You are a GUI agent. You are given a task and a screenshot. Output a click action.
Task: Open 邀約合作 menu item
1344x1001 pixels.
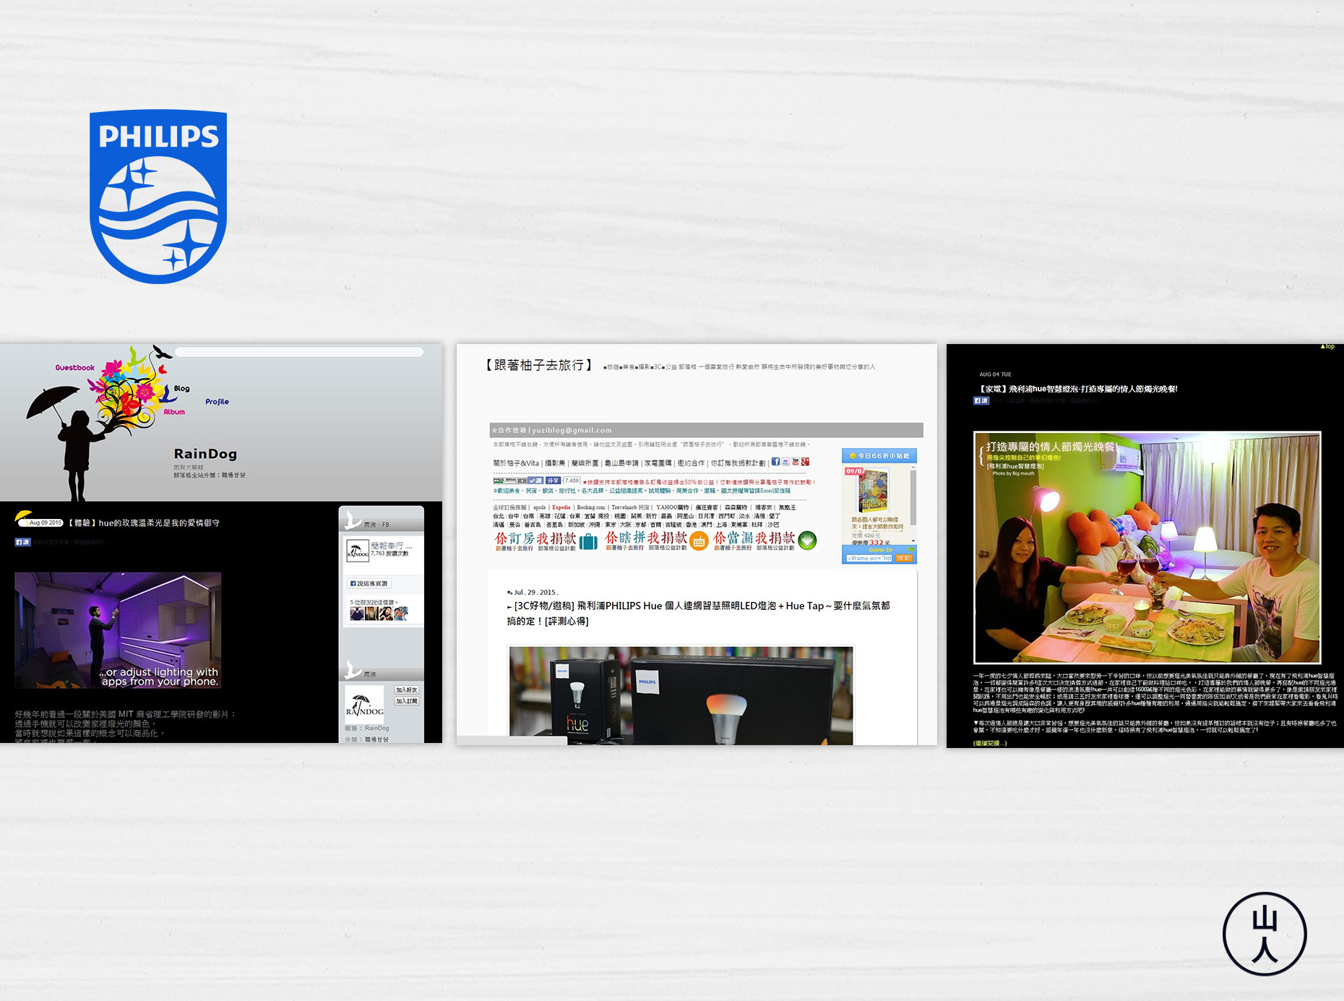pyautogui.click(x=691, y=463)
